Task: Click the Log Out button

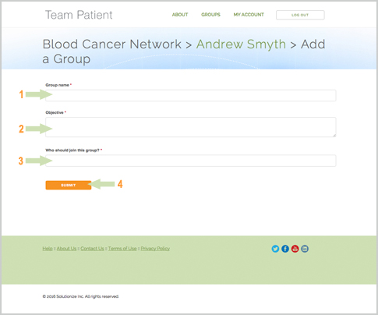Action: coord(300,15)
